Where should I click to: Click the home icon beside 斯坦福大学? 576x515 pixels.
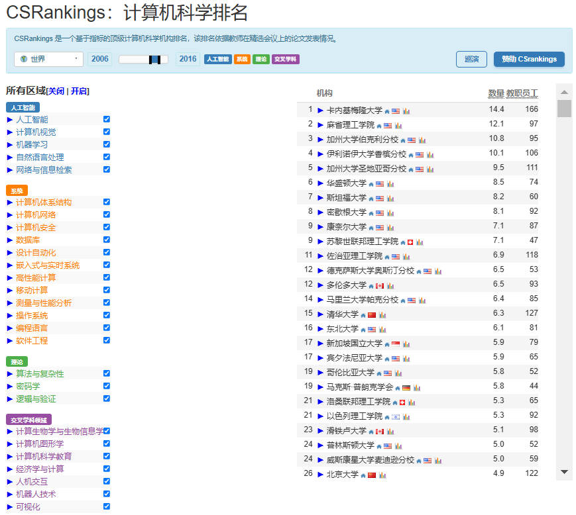[372, 199]
